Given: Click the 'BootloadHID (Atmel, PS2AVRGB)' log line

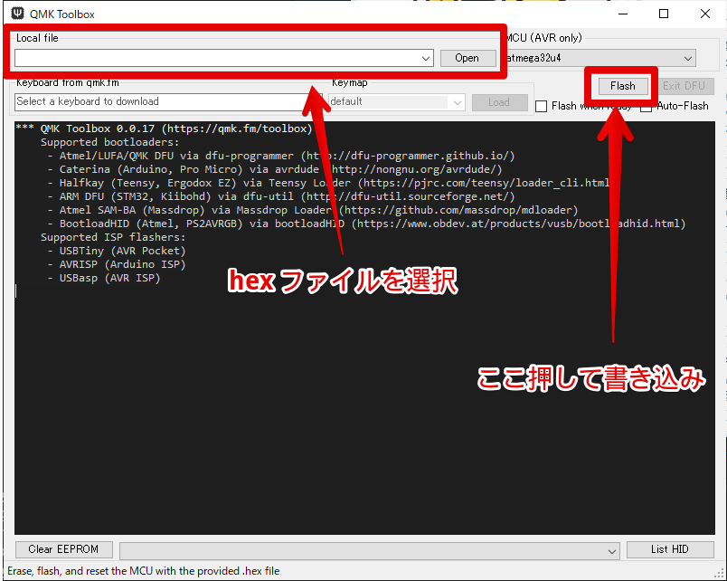Looking at the screenshot, I should point(366,224).
